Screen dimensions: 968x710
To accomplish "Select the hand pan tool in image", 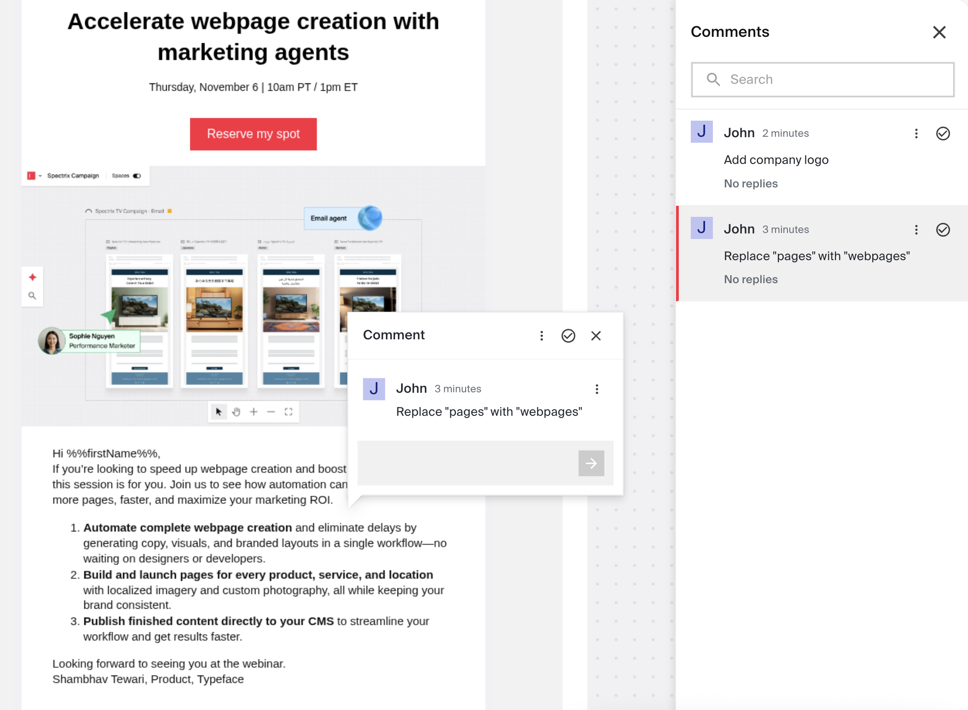I will tap(236, 412).
